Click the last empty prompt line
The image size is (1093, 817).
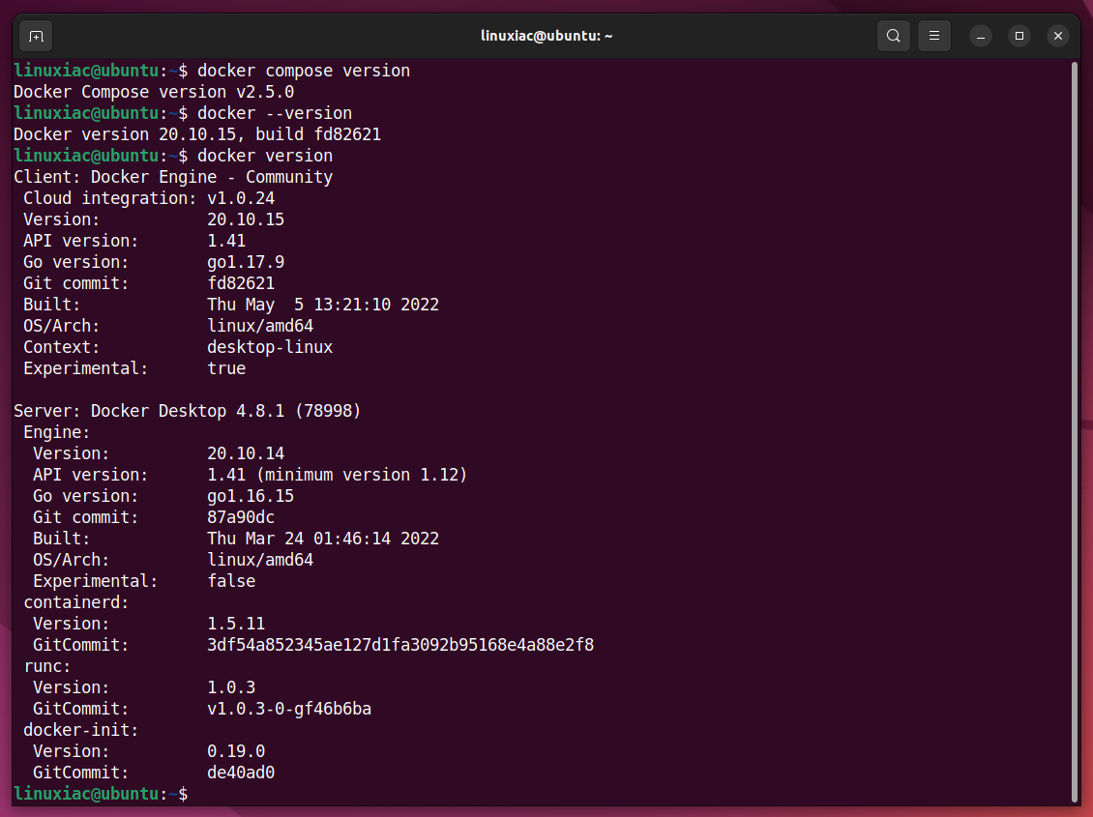point(101,794)
